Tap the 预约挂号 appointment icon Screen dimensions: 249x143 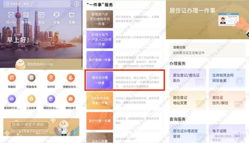tap(71, 99)
